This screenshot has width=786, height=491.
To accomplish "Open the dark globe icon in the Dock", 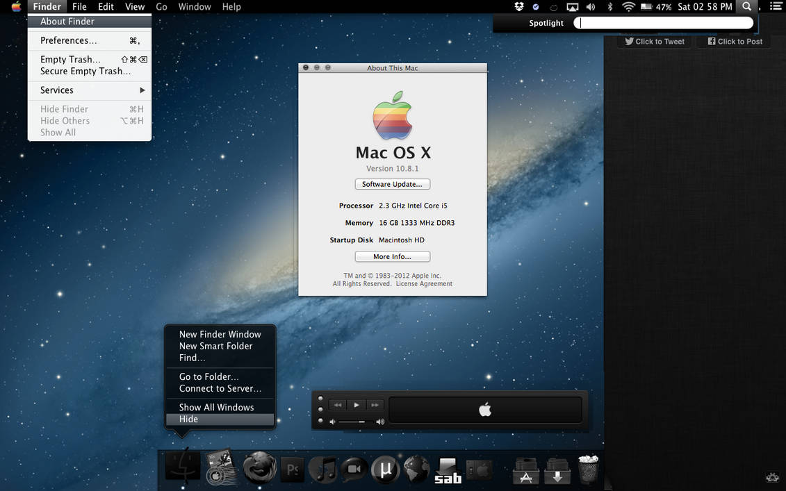I will tap(416, 469).
